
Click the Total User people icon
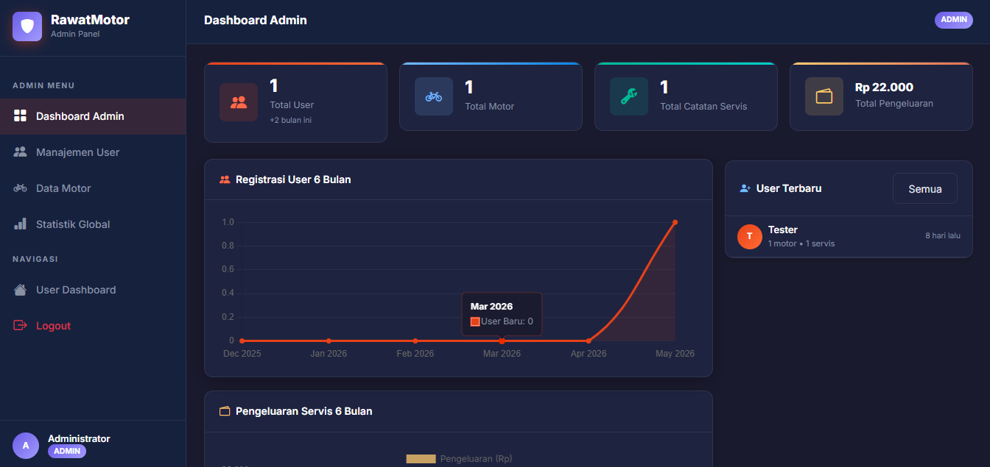pos(239,102)
